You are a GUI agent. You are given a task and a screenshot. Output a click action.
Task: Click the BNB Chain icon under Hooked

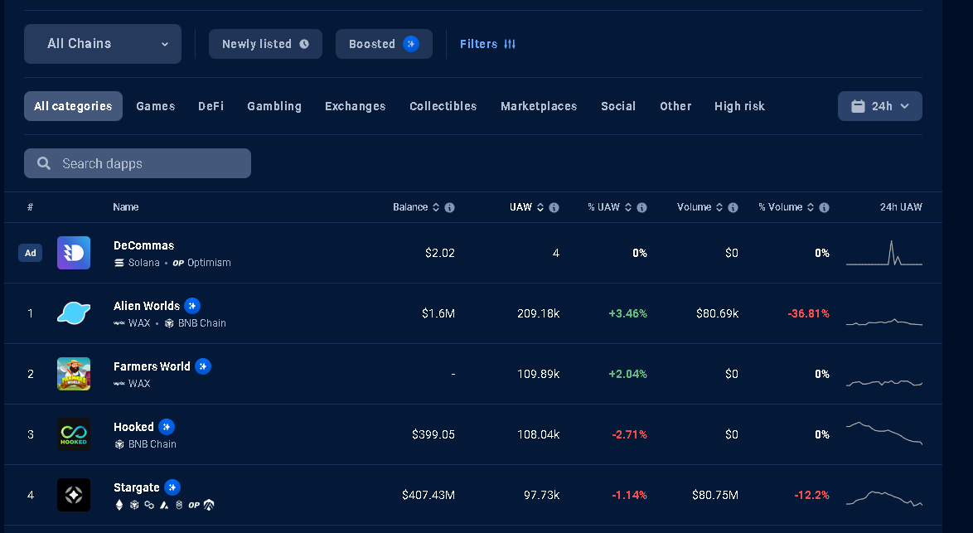(x=119, y=444)
